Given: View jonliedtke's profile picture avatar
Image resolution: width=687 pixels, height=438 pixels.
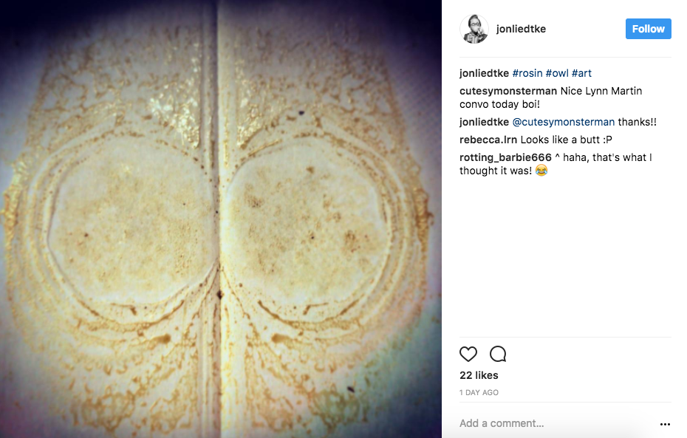Looking at the screenshot, I should click(x=474, y=29).
